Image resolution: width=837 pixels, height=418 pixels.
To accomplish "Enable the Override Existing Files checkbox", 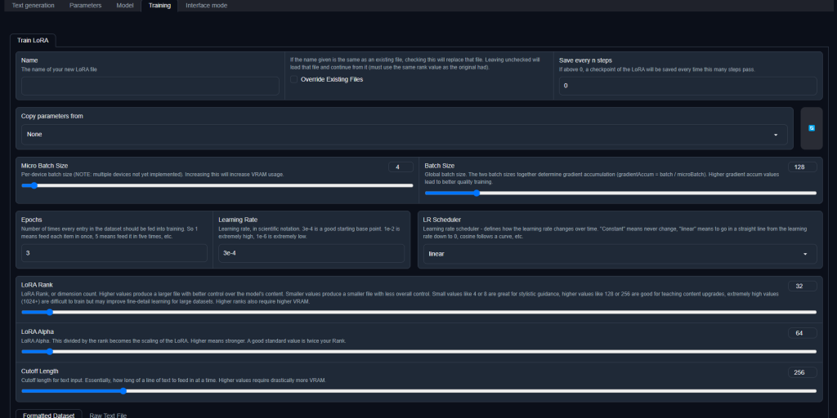I will (295, 80).
